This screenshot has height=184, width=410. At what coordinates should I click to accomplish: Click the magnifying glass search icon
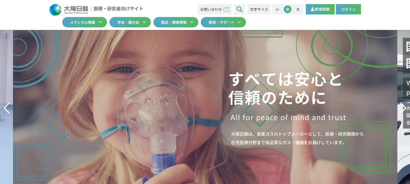tap(240, 9)
